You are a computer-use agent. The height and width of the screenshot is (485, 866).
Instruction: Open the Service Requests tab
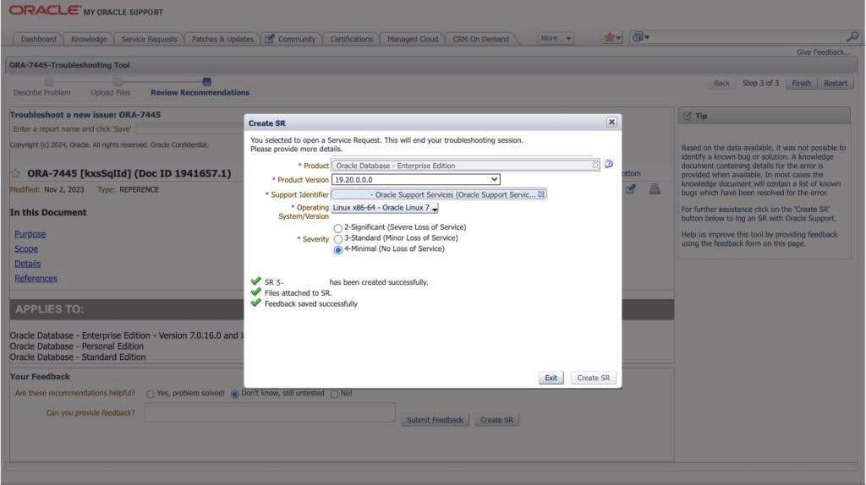[x=149, y=39]
